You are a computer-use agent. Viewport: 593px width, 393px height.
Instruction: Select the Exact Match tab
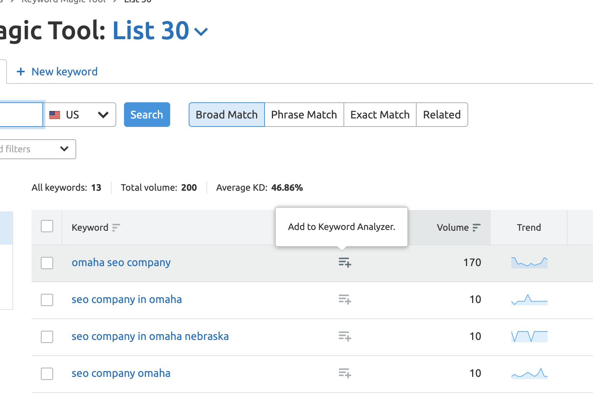(380, 115)
